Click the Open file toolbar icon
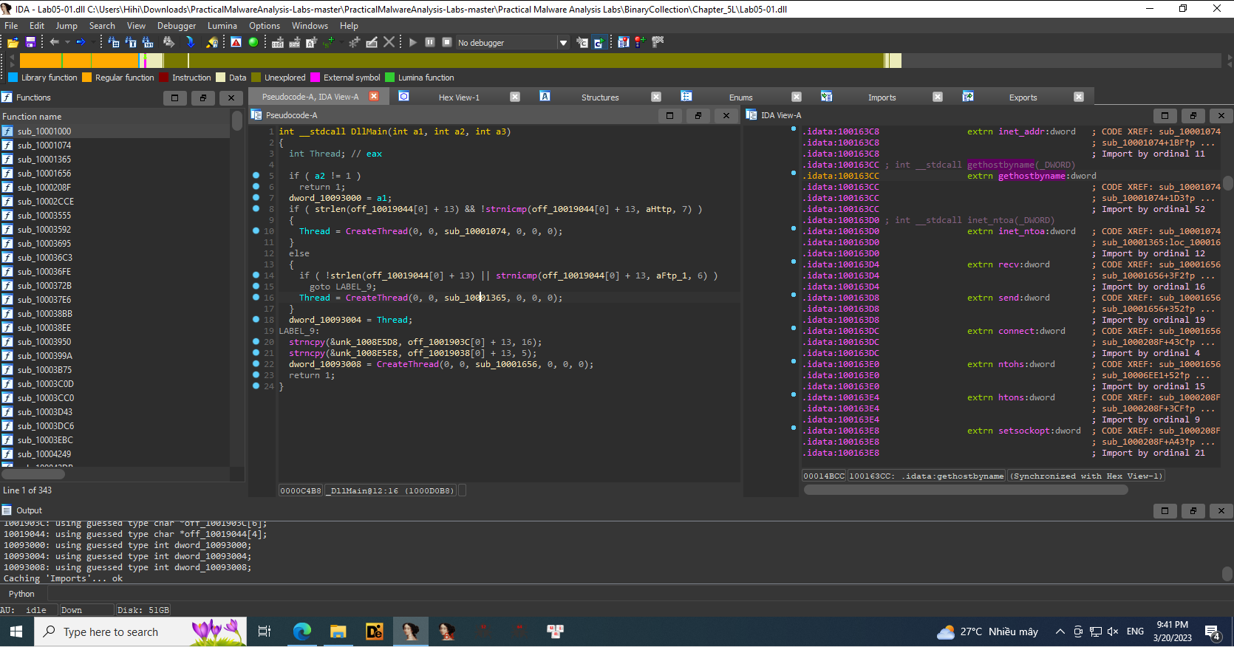Viewport: 1234px width, 647px height. (13, 43)
